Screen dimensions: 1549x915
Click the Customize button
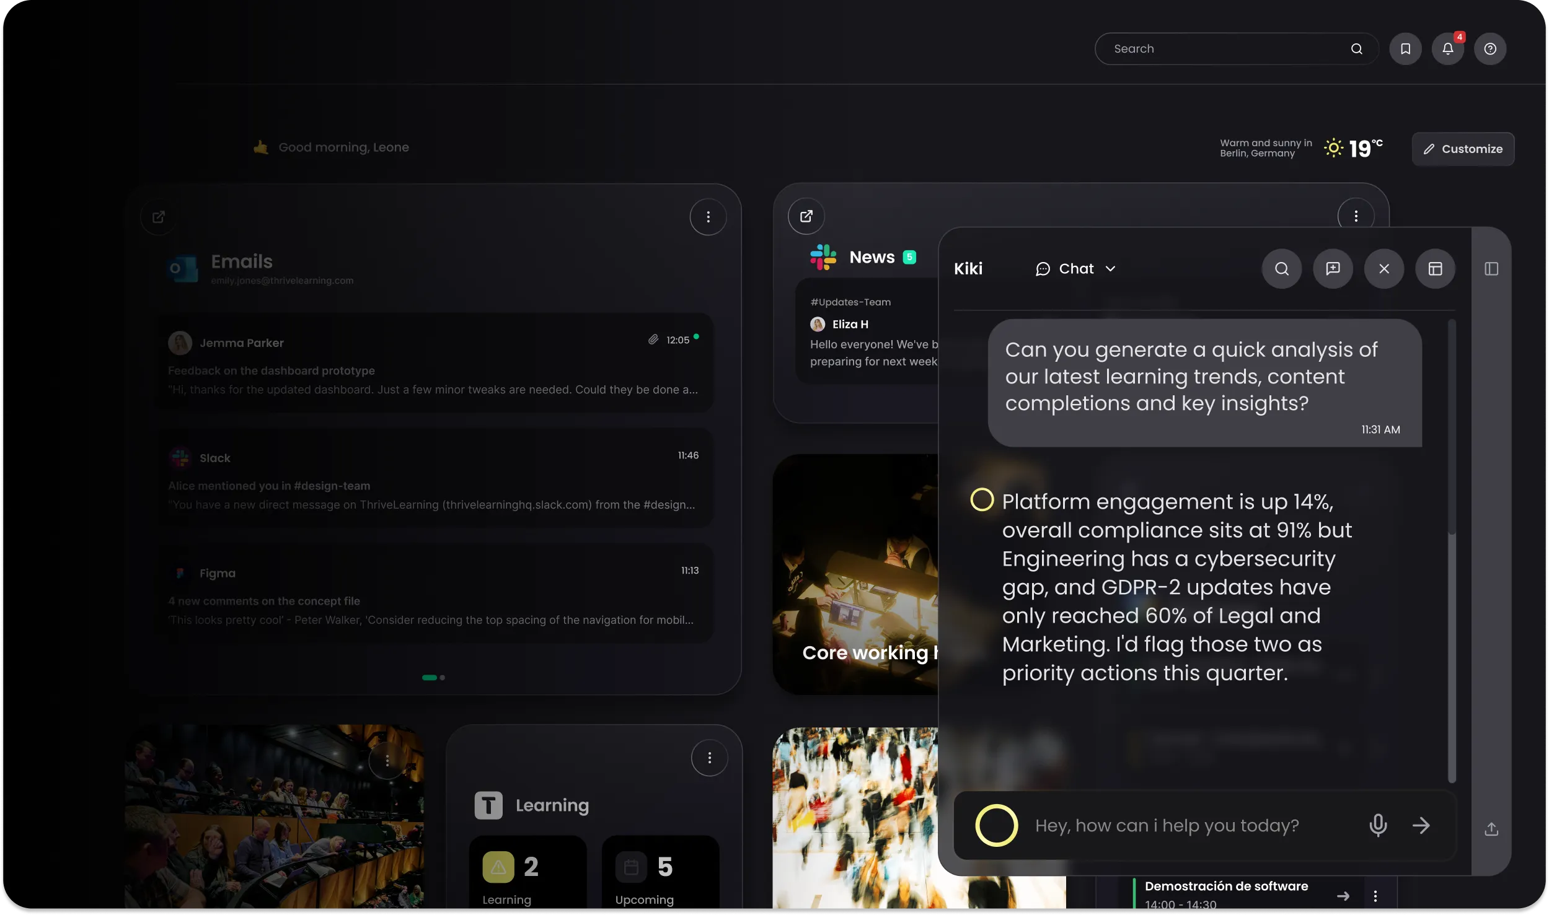click(1463, 149)
